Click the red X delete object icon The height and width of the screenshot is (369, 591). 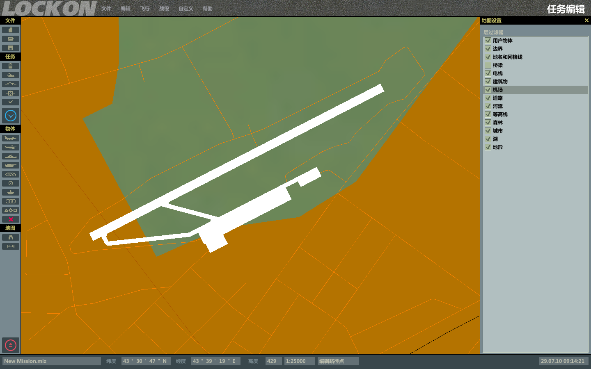click(x=11, y=219)
